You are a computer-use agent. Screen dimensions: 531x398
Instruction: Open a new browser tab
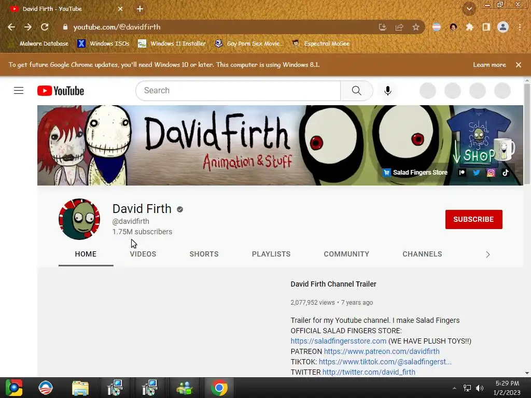click(140, 9)
